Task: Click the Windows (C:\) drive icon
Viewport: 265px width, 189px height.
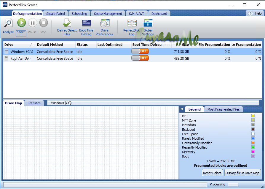Action: (7, 51)
